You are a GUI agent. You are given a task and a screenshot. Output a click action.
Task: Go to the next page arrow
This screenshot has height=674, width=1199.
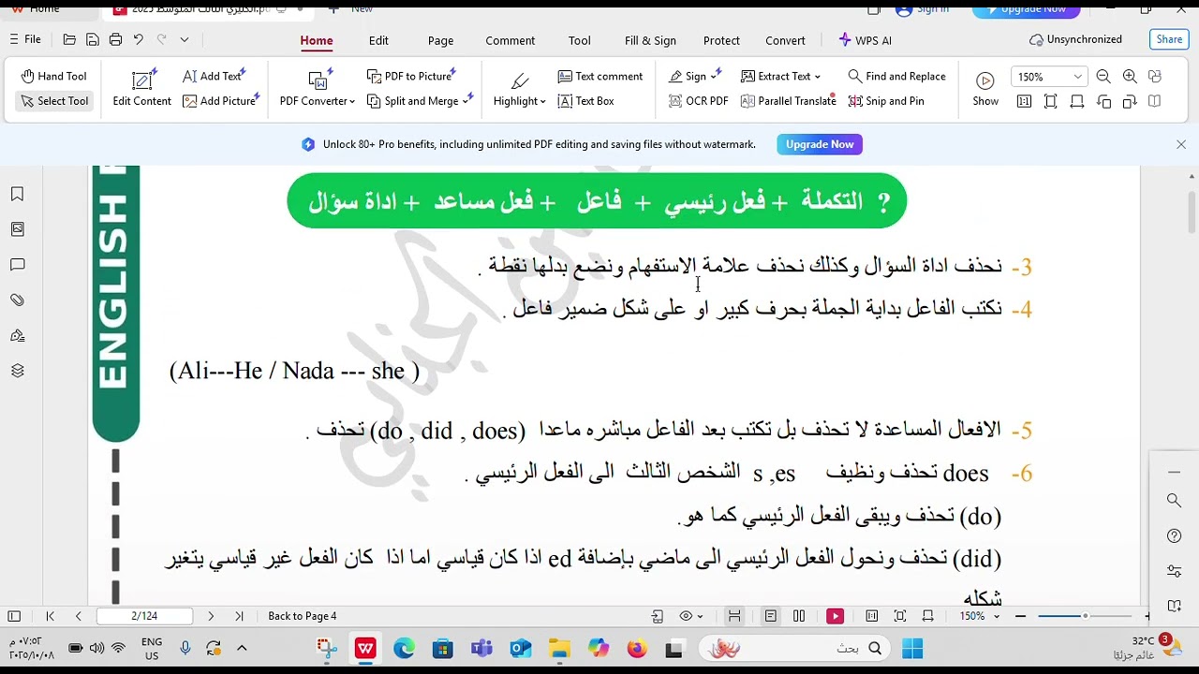click(x=211, y=616)
